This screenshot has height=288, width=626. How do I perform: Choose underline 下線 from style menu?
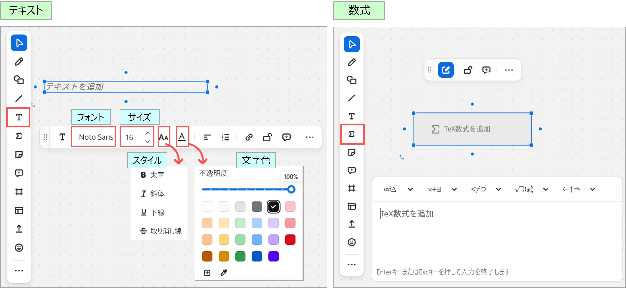pos(153,212)
